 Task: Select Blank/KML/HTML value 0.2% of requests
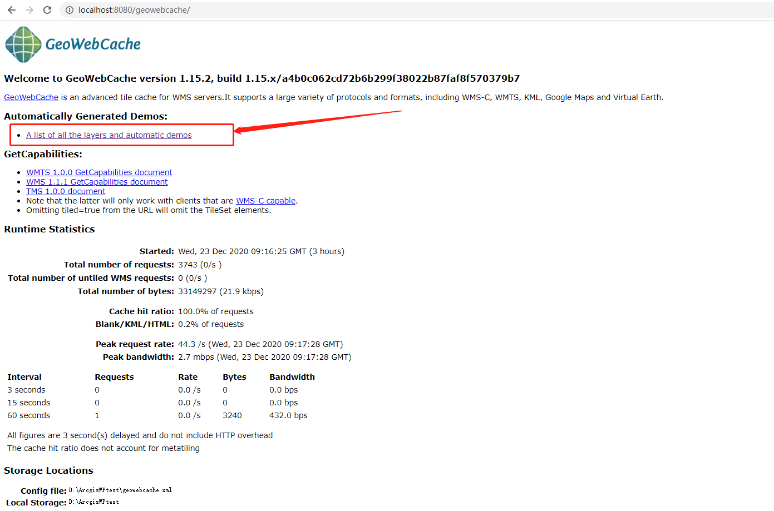211,324
